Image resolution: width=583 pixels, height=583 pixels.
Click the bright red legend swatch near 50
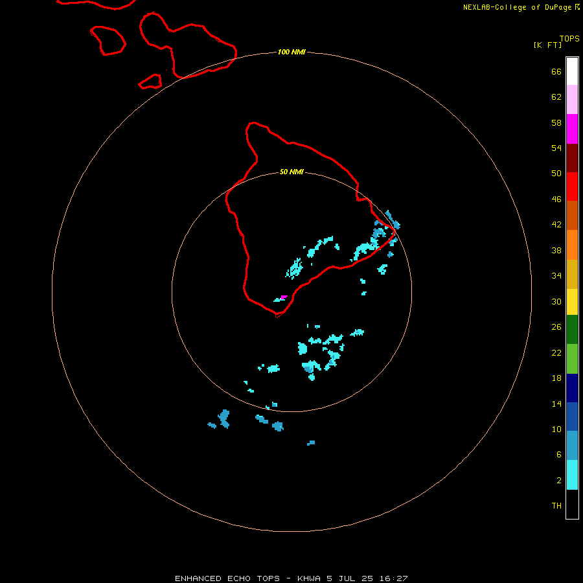click(572, 187)
